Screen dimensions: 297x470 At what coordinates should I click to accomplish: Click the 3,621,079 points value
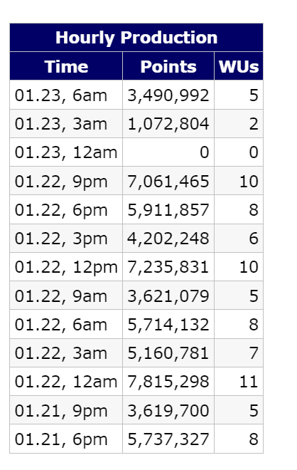point(168,296)
